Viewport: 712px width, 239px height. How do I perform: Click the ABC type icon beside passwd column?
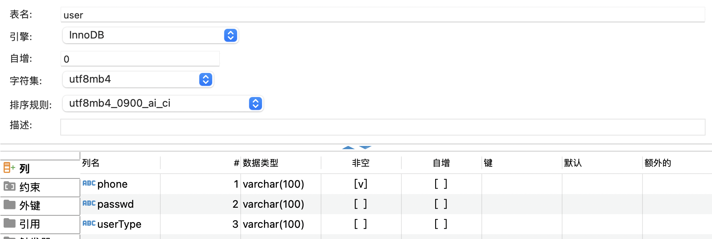coord(88,204)
